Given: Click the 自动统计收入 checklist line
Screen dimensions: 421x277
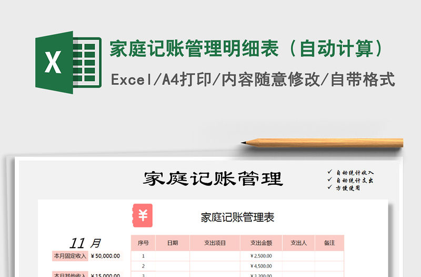Looking at the screenshot, I should coord(350,173).
